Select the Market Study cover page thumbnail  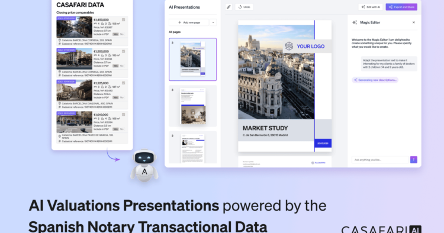tap(192, 59)
